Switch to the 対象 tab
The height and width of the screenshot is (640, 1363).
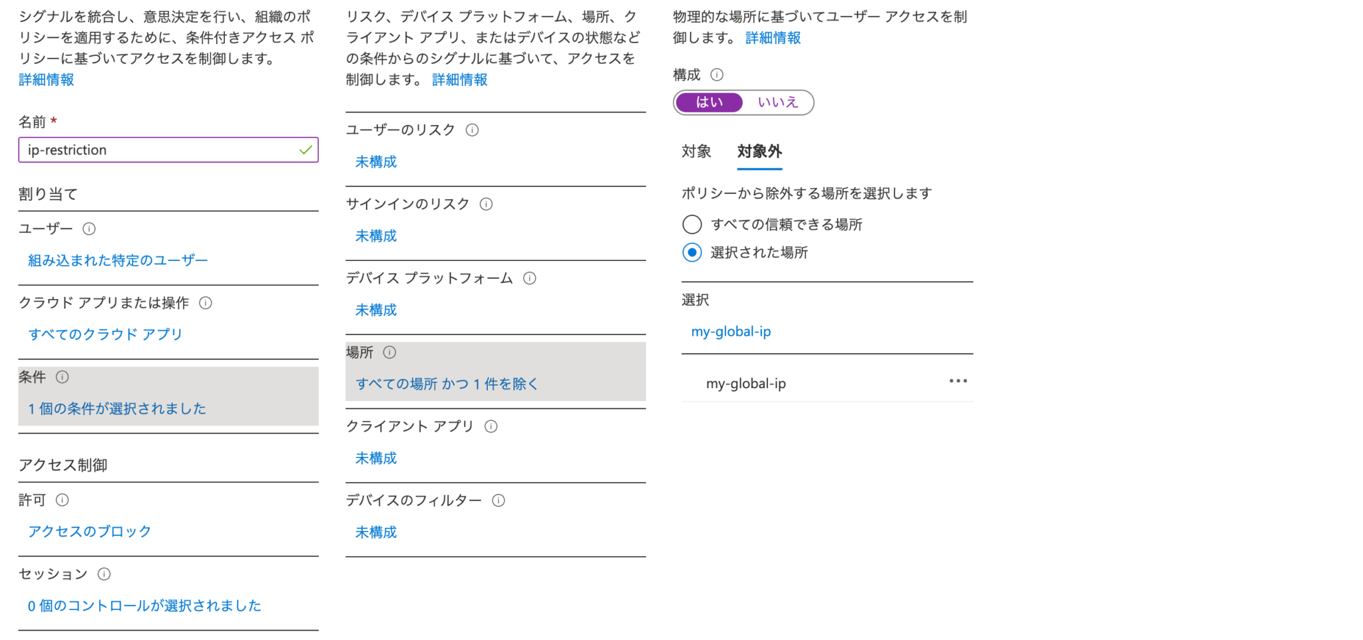[696, 151]
